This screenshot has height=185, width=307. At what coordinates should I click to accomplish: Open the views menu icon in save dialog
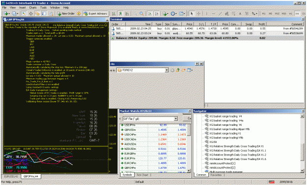190,70
